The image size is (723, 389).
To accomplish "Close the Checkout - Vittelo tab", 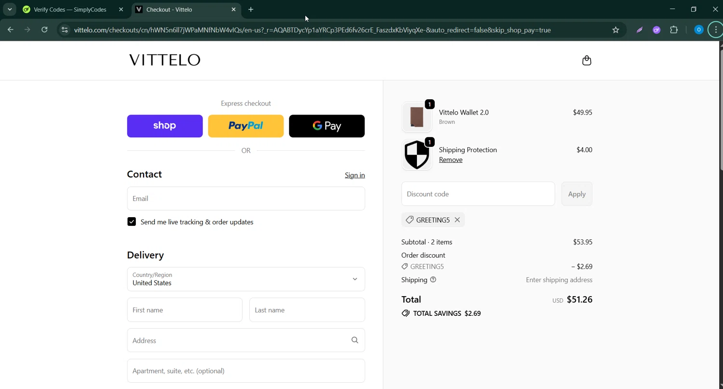I will click(x=233, y=10).
